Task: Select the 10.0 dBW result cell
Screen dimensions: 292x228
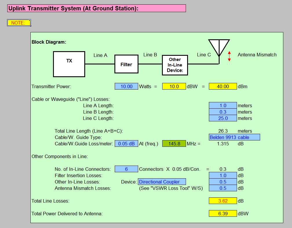Action: [174, 86]
